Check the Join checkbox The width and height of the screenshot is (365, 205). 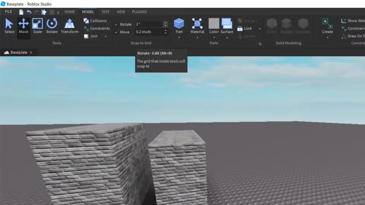coord(86,36)
